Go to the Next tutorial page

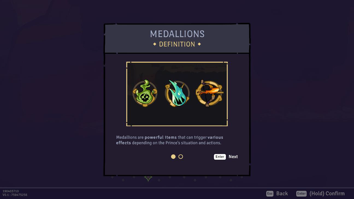pos(233,157)
